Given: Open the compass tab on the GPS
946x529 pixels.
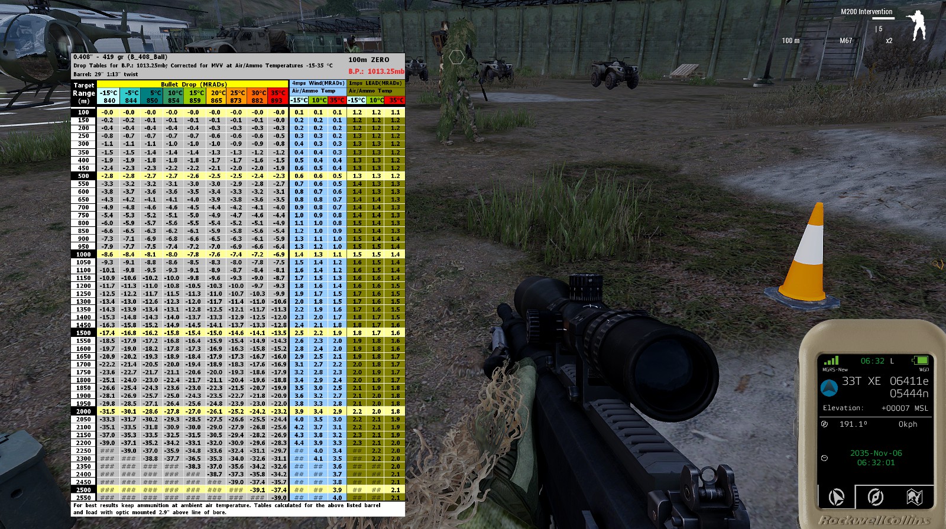Looking at the screenshot, I should click(875, 497).
